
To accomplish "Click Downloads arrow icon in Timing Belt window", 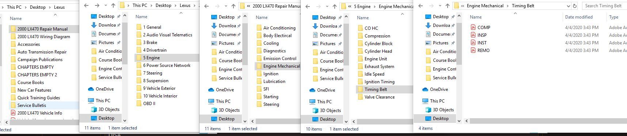I will coord(428,25).
